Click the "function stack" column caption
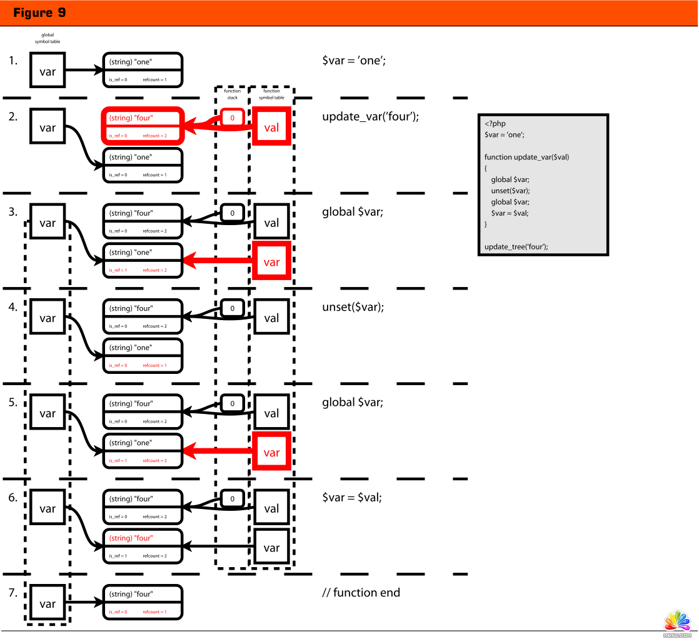The image size is (699, 644). tap(232, 94)
